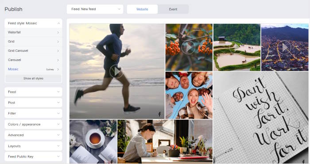Expand the Post settings section
This screenshot has height=164, width=310.
(x=33, y=103)
